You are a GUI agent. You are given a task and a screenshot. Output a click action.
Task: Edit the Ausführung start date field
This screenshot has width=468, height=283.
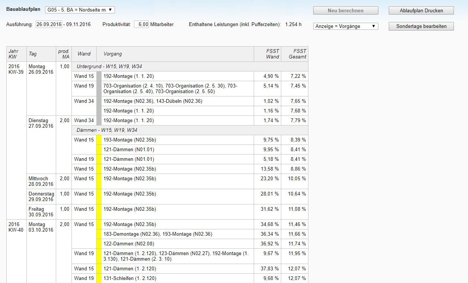click(x=49, y=25)
